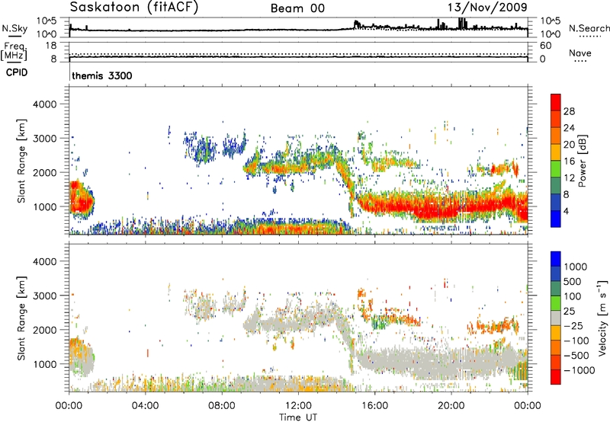Pick the gray -25 to 25 Velocity segment
This screenshot has width=610, height=422.
(556, 318)
